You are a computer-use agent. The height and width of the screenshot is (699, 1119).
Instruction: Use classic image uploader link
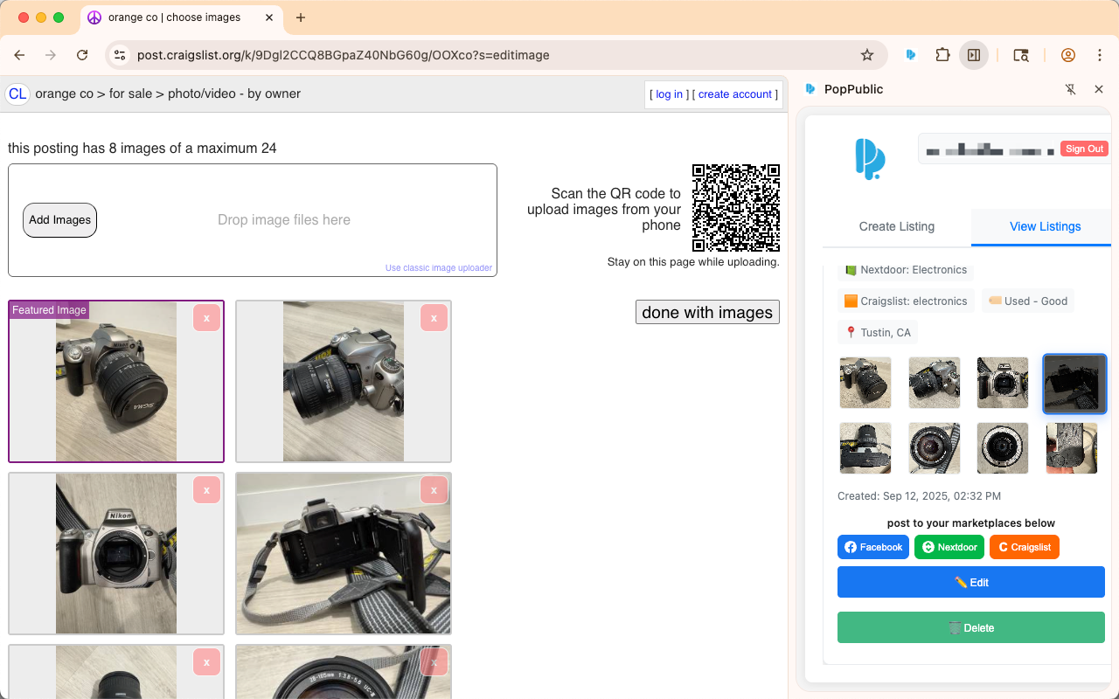pyautogui.click(x=439, y=267)
